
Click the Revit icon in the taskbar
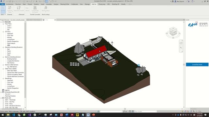tap(88, 115)
